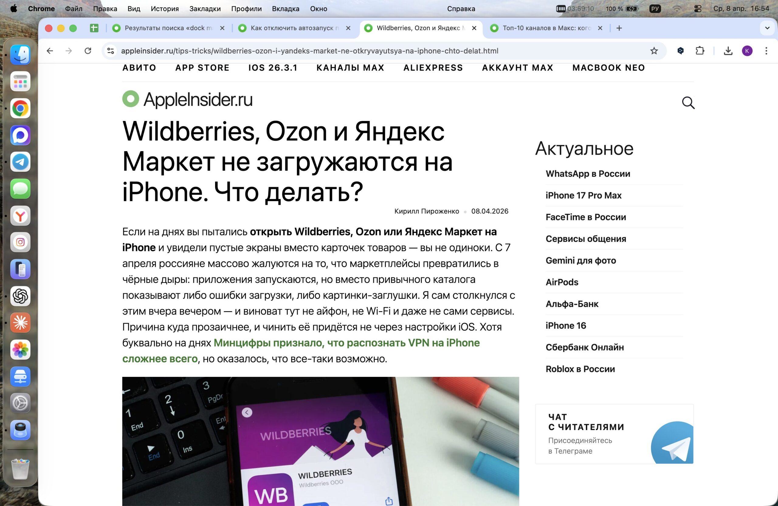Open Yandex Browser in the Dock
The height and width of the screenshot is (506, 778).
[20, 215]
